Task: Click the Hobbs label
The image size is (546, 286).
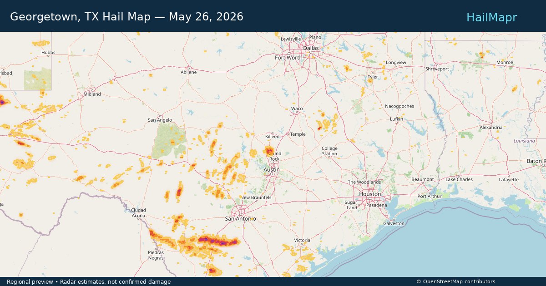Action: point(48,53)
